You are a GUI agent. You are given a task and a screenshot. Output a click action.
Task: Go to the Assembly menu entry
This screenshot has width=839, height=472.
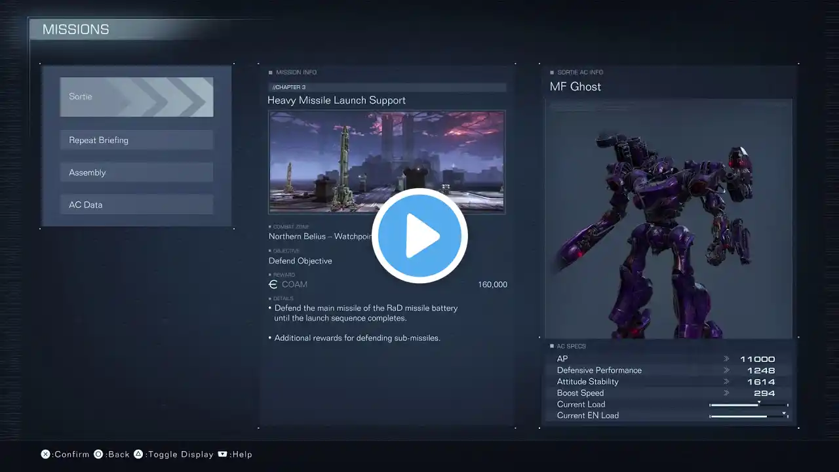tap(136, 172)
